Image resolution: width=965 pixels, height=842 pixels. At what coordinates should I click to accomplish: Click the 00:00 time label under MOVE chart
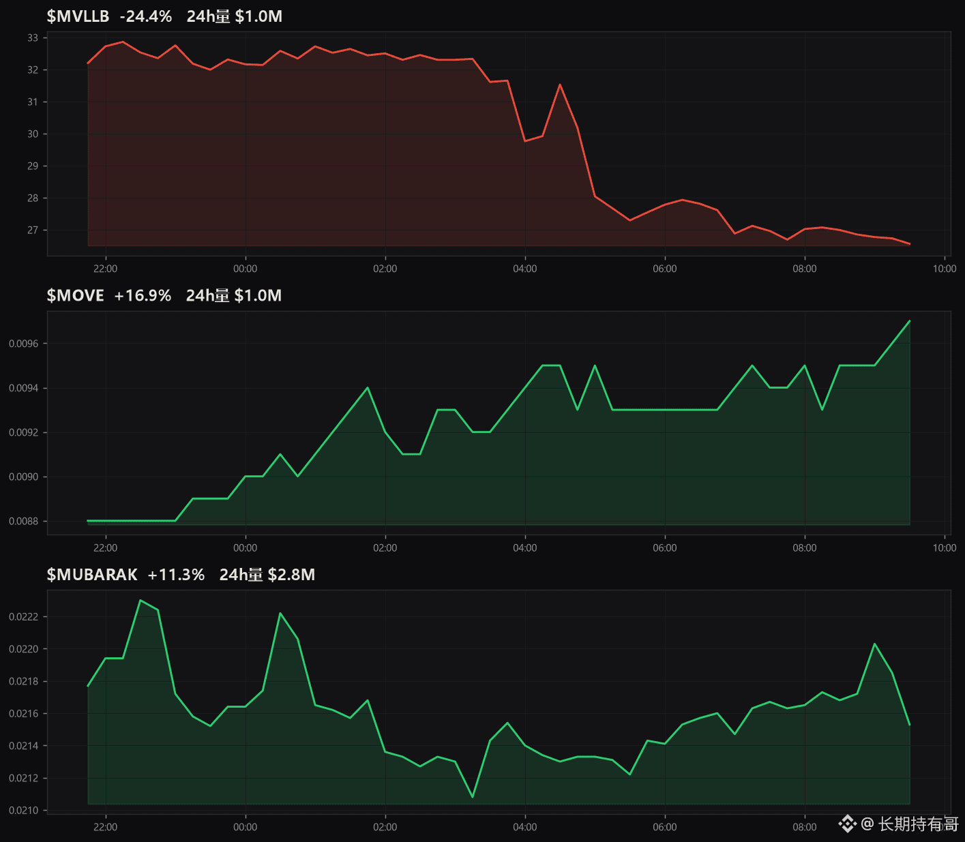[x=246, y=547]
